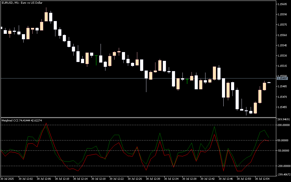The width and height of the screenshot is (291, 182).
Task: Select the 30 Jul 12:42 time marker
Action: click(x=208, y=179)
